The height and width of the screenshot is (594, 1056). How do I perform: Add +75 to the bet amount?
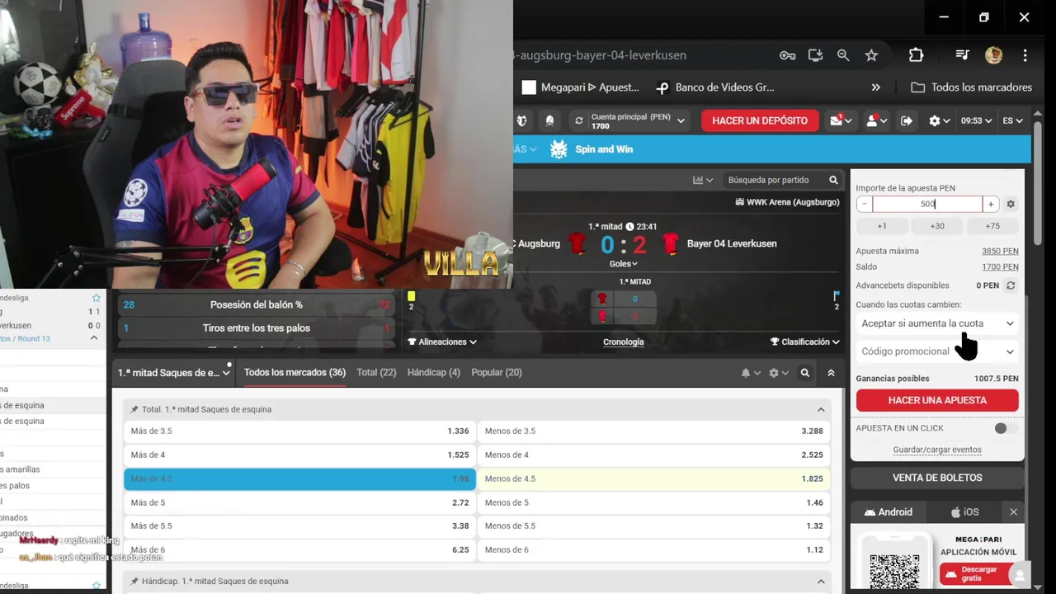click(x=992, y=226)
